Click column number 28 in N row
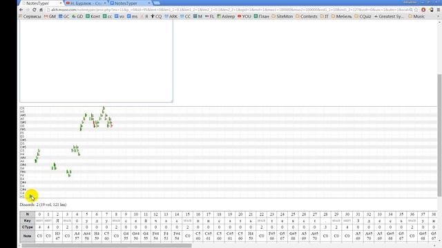This screenshot has width=442, height=248. (325, 214)
